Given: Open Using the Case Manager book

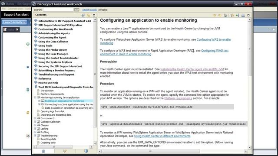Looking at the screenshot, I should [x=53, y=54].
